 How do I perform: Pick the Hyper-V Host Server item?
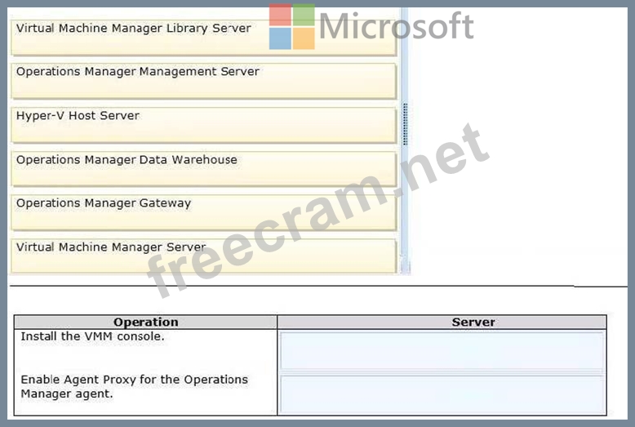204,125
